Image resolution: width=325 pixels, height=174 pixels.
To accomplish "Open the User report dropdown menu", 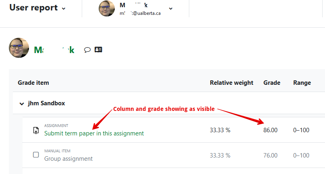I will point(37,8).
